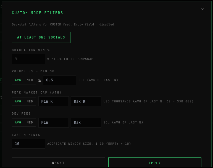Click the Apply button
Screen dimensions: 213x168
[x=155, y=162]
